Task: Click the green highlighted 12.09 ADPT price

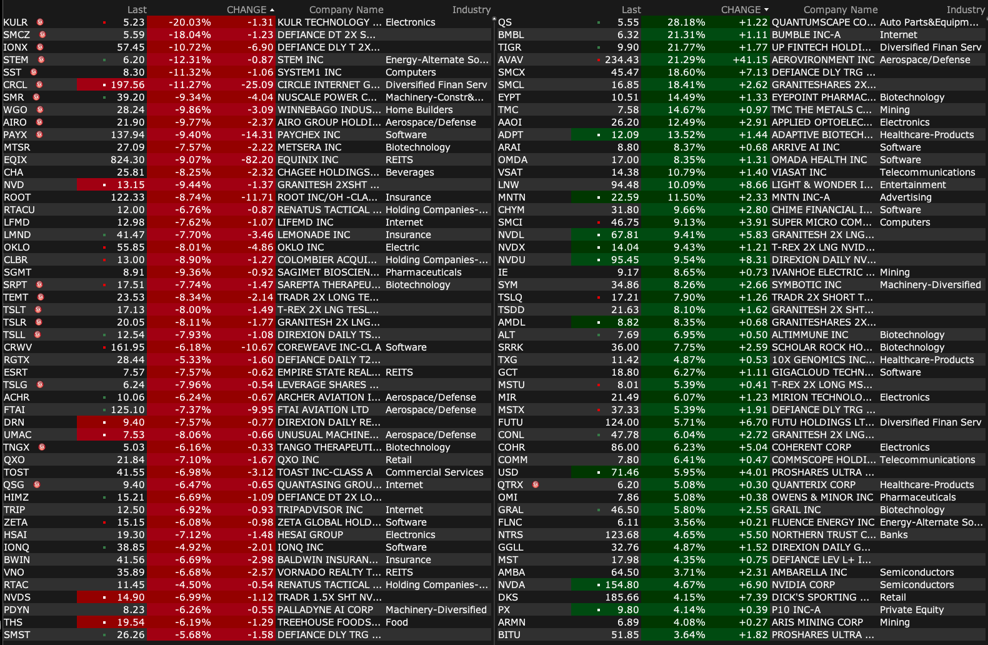Action: 624,135
